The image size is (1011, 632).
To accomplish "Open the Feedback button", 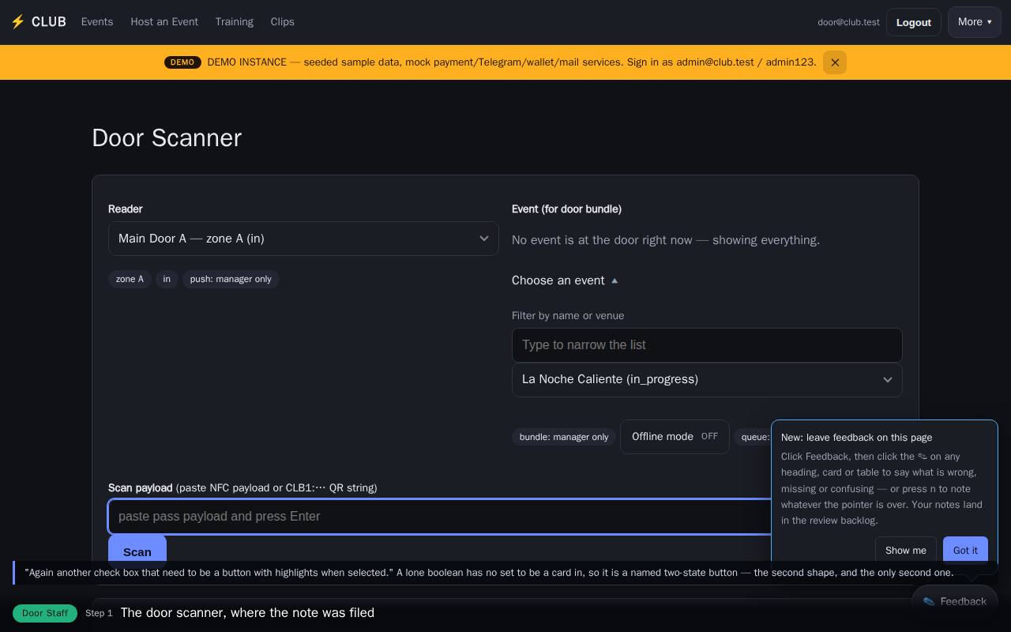I will click(x=955, y=602).
